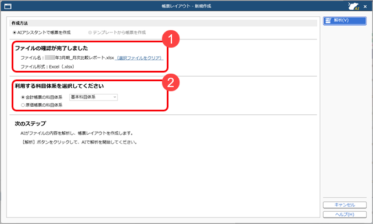Viewport: 373px width, 224px height.
Task: Select AIアシスタントで帳票を作成 radio option
Action: [42, 32]
